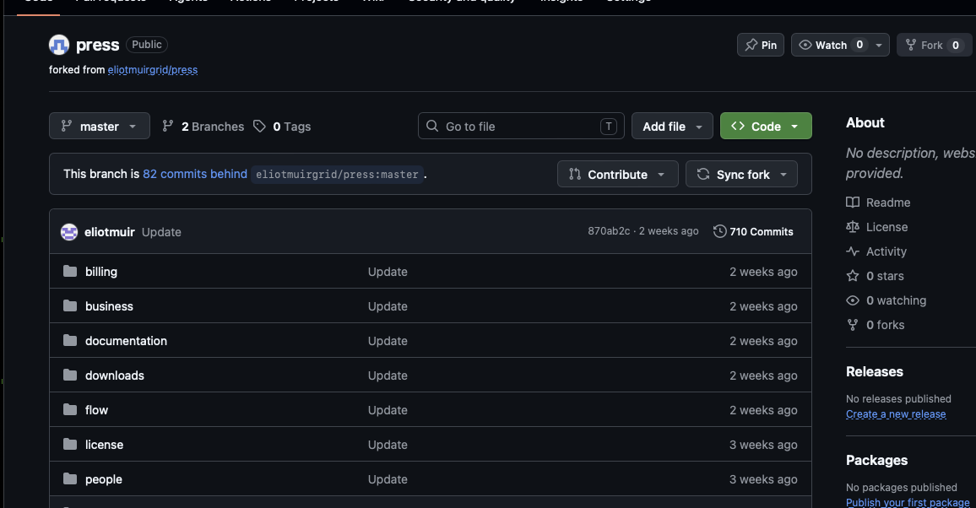This screenshot has width=976, height=508.
Task: Click the tag icon beside 0 Tags
Action: (259, 127)
